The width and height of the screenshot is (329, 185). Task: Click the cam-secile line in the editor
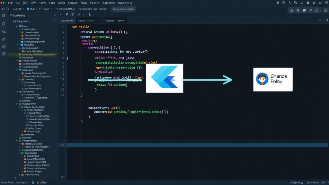[80, 27]
